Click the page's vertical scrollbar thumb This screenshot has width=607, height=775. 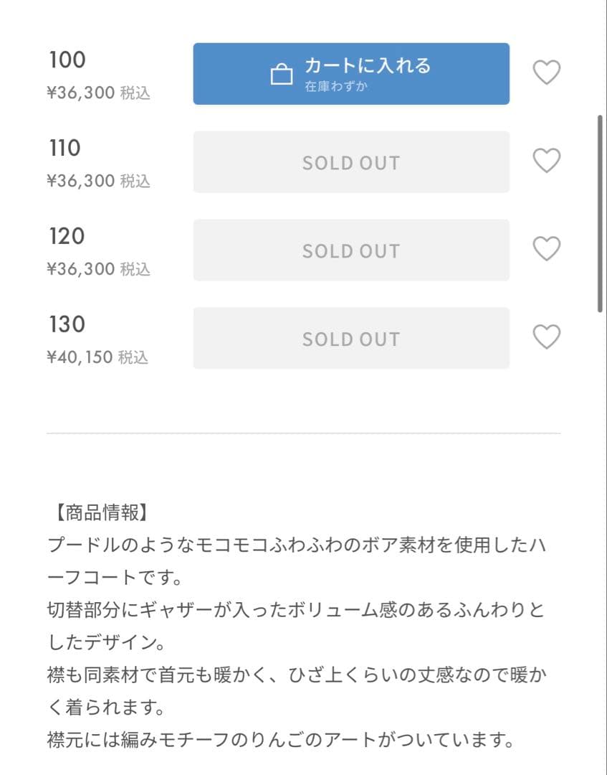tap(601, 212)
